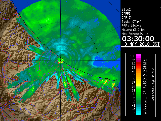161x121 pixels.
Task: Click the '-7' legend value
Action: tap(133, 113)
